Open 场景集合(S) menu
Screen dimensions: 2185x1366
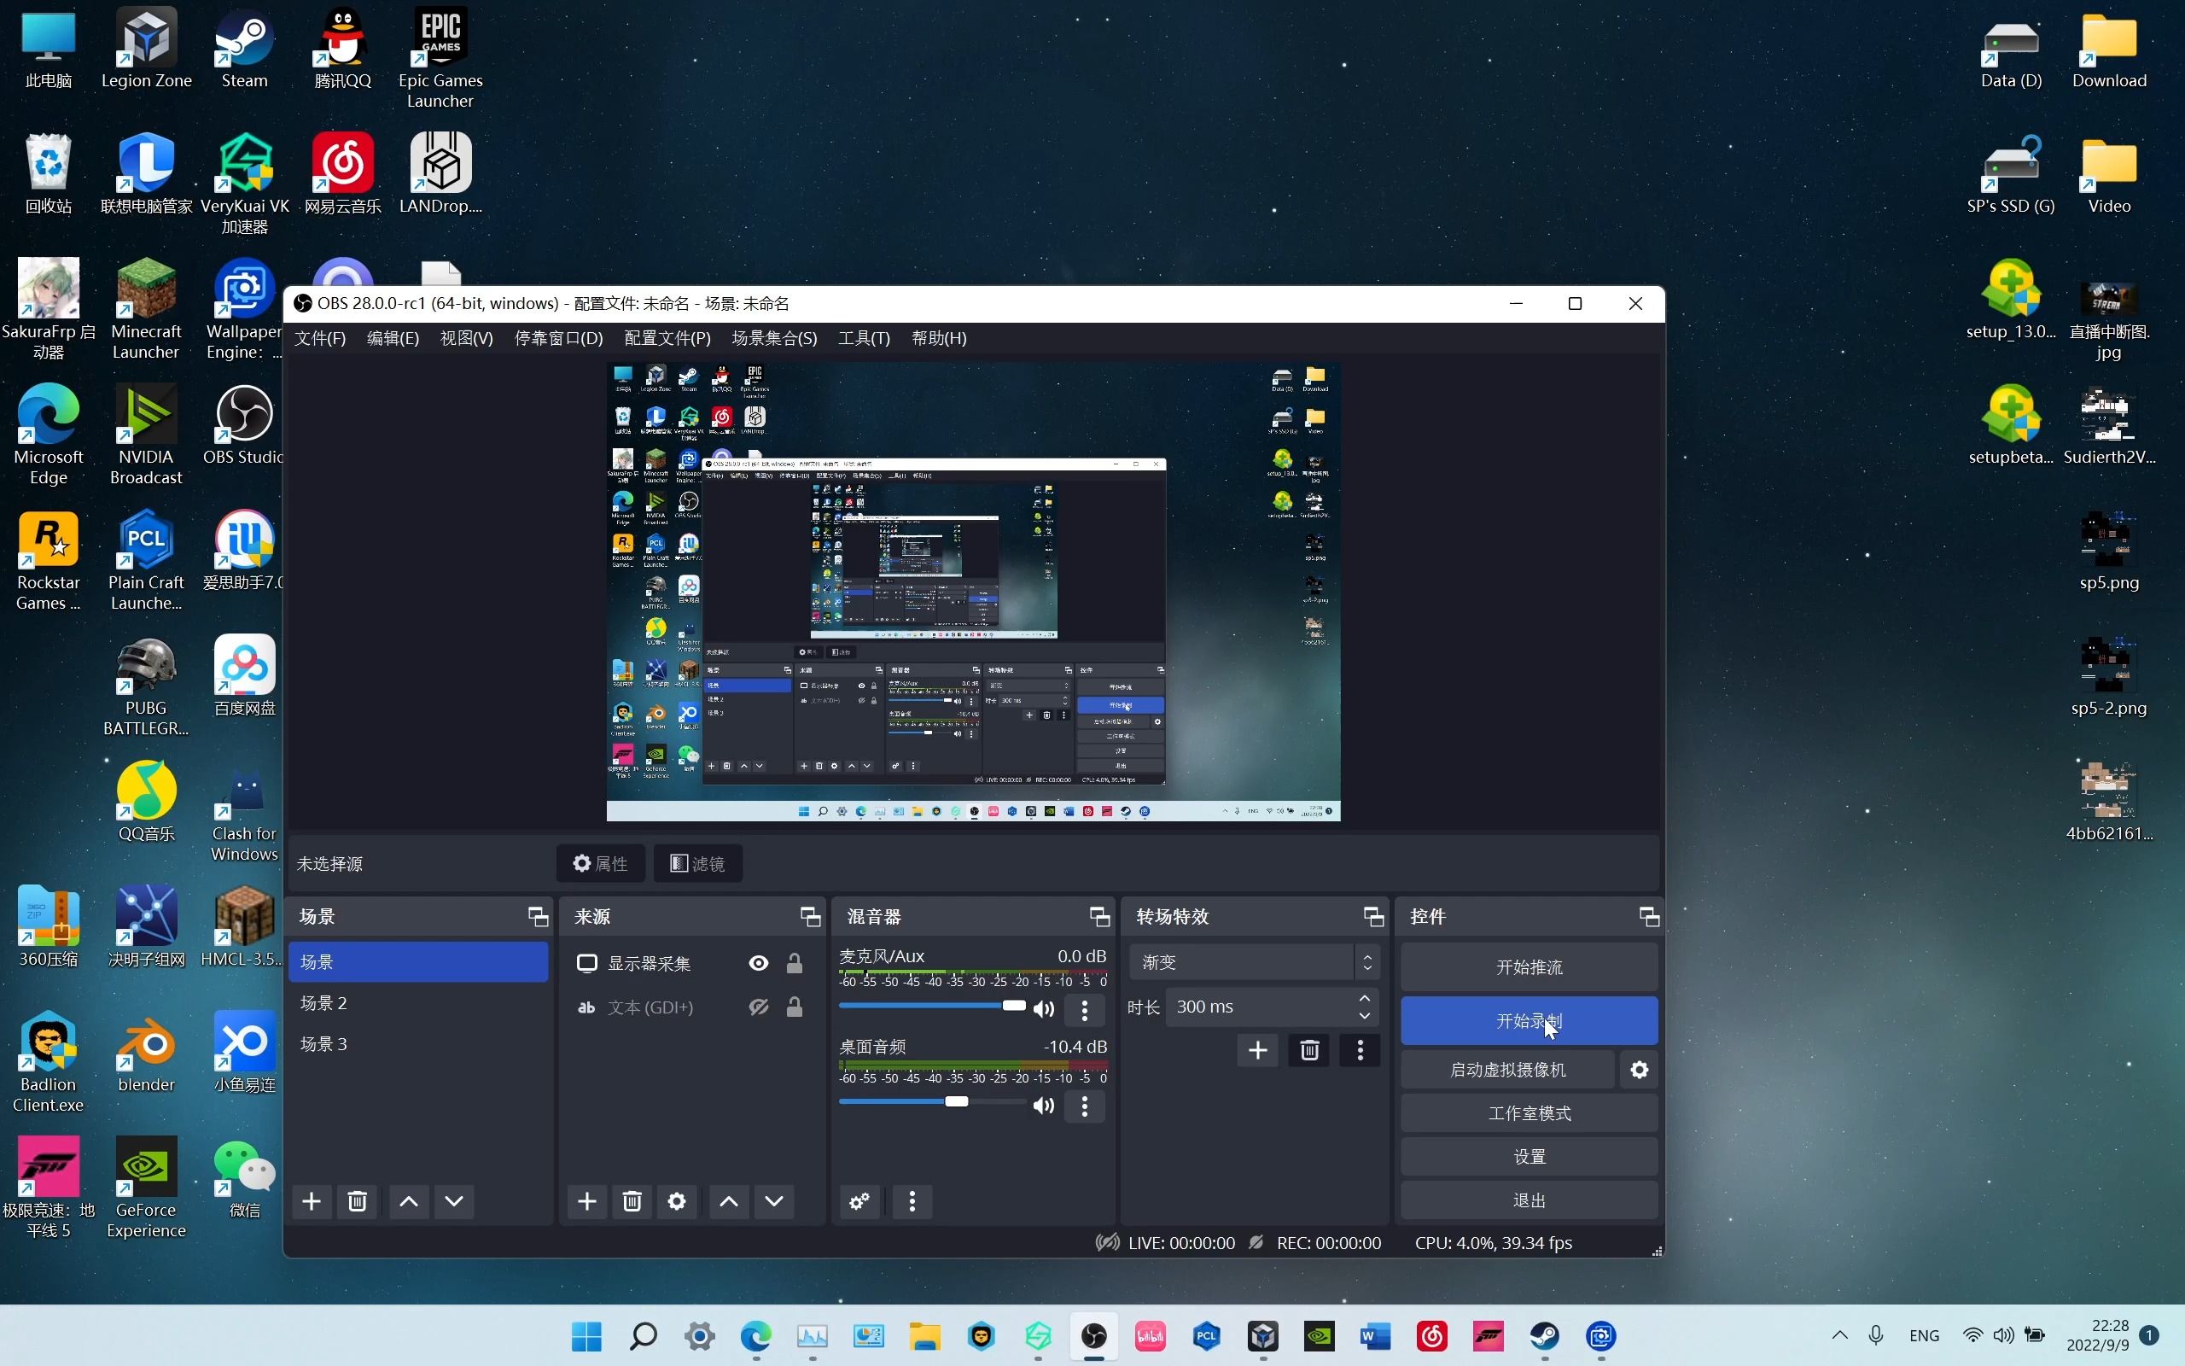[774, 338]
